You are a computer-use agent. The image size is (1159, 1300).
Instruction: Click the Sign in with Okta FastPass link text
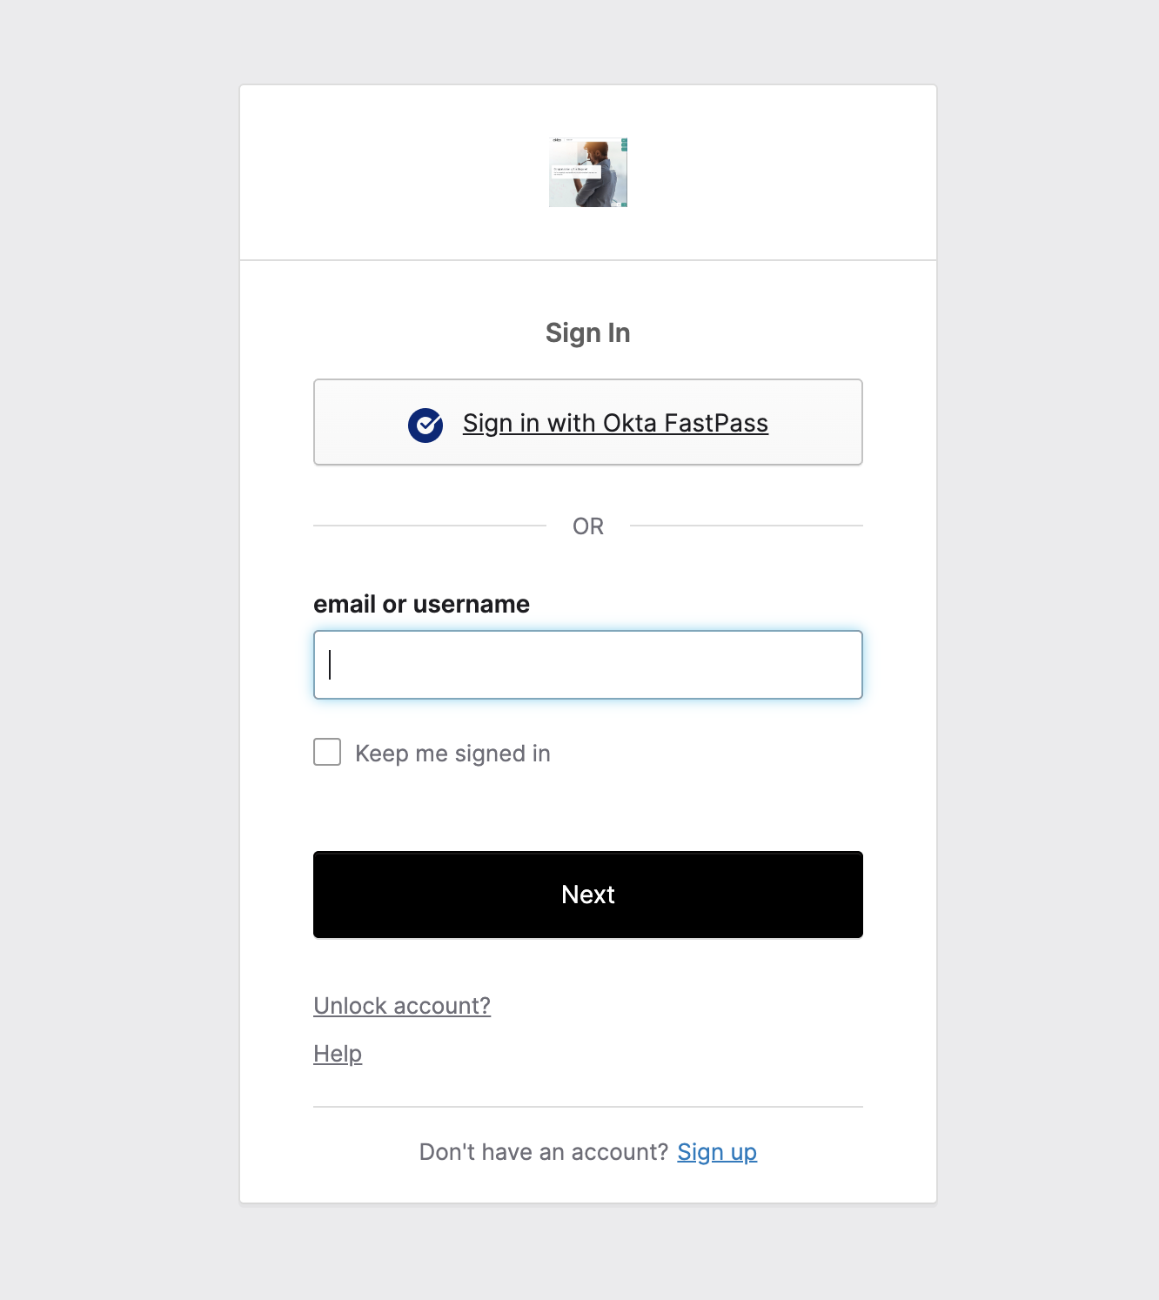coord(615,423)
